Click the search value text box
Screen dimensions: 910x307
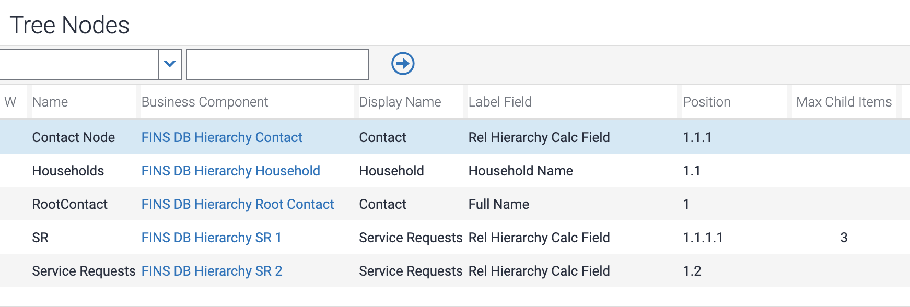277,65
